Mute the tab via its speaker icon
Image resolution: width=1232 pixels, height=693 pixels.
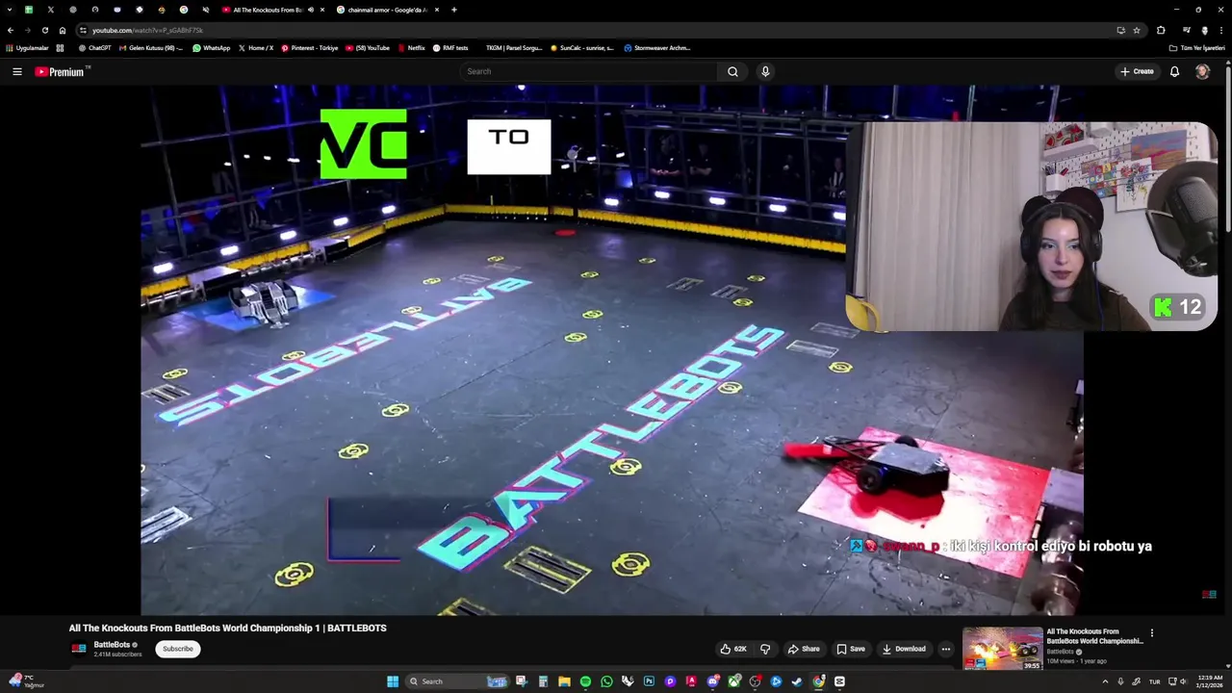310,10
